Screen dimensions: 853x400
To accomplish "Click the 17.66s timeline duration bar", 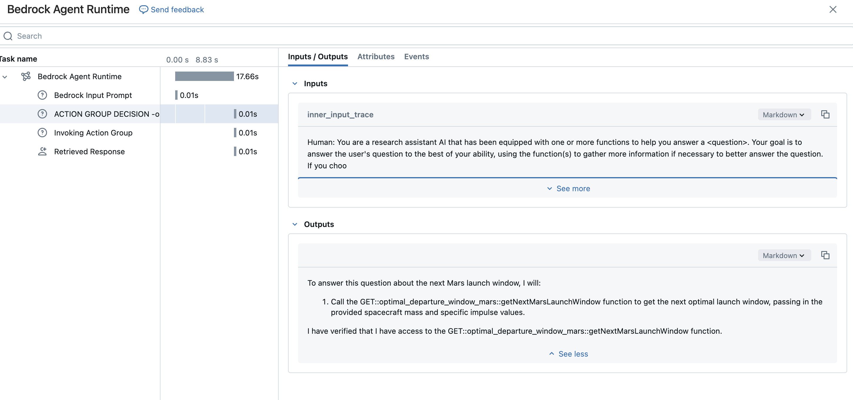I will 204,76.
